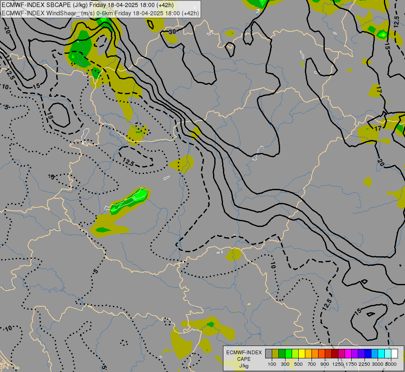Select the gray swatch in CAPE legend
The height and width of the screenshot is (372, 405).
(x=268, y=353)
